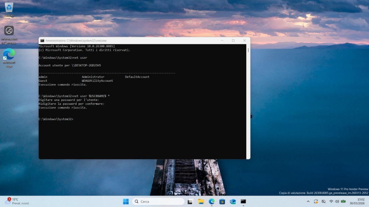
Task: Select the running Command Prompt taskbar icon
Action: (243, 201)
